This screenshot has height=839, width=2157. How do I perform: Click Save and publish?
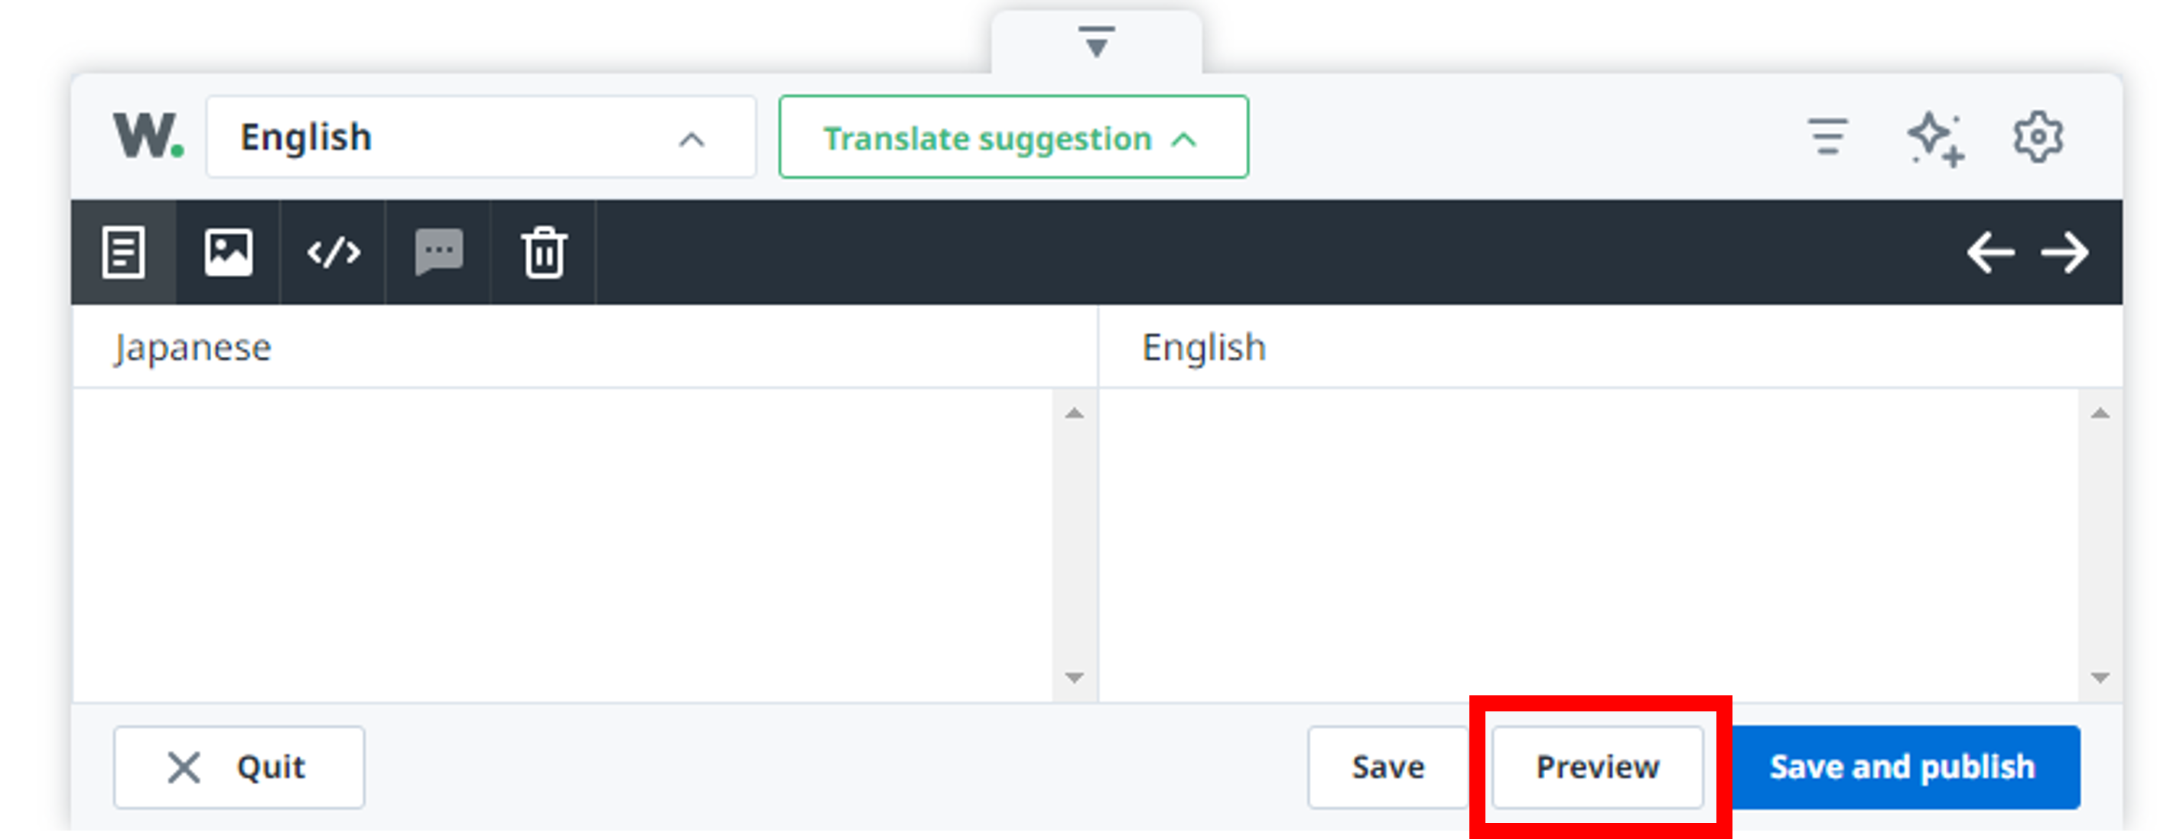click(x=1902, y=767)
